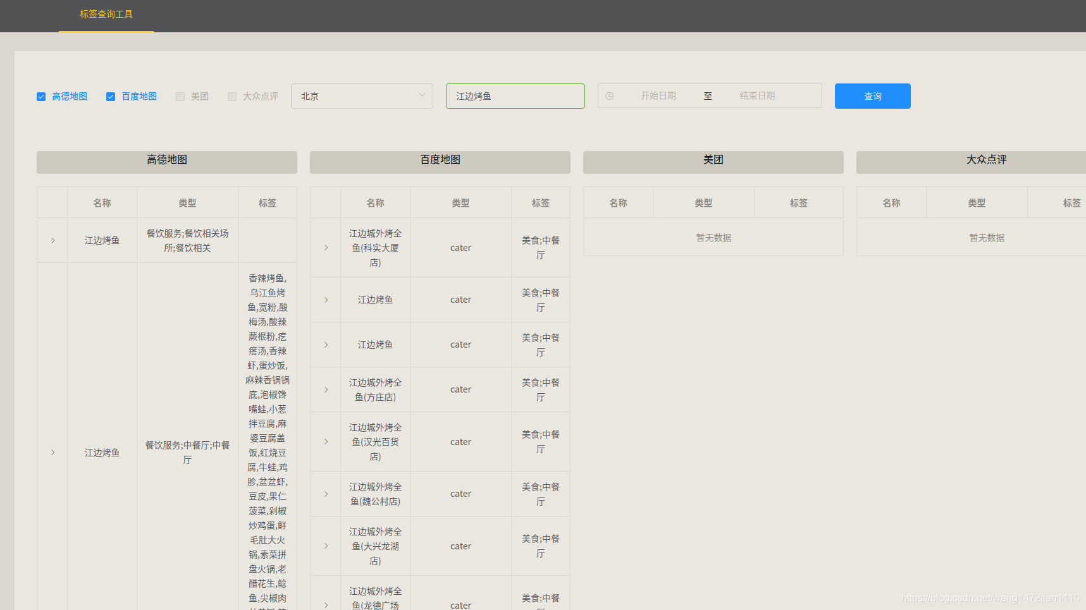Click 江边城外烤全鱼(大兴龙湖店) name cell
The width and height of the screenshot is (1086, 610).
(375, 546)
